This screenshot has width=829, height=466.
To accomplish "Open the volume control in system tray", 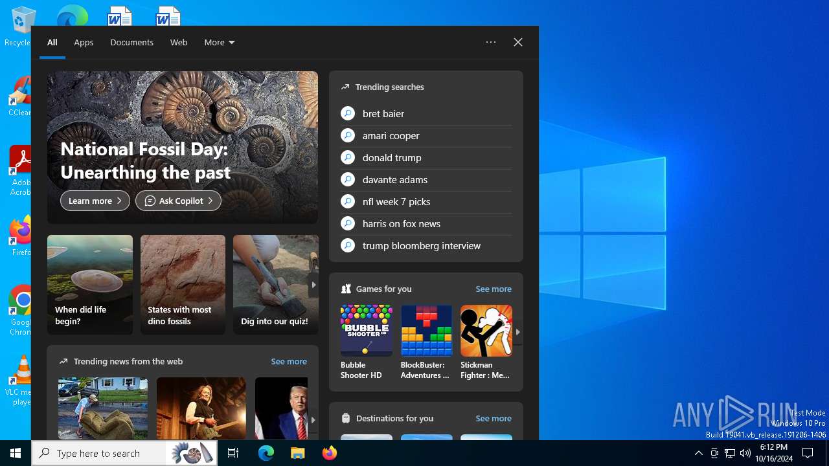I will [x=745, y=453].
